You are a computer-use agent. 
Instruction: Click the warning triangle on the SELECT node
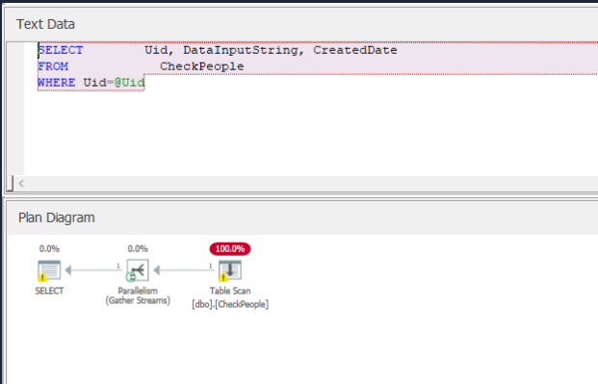coord(42,277)
